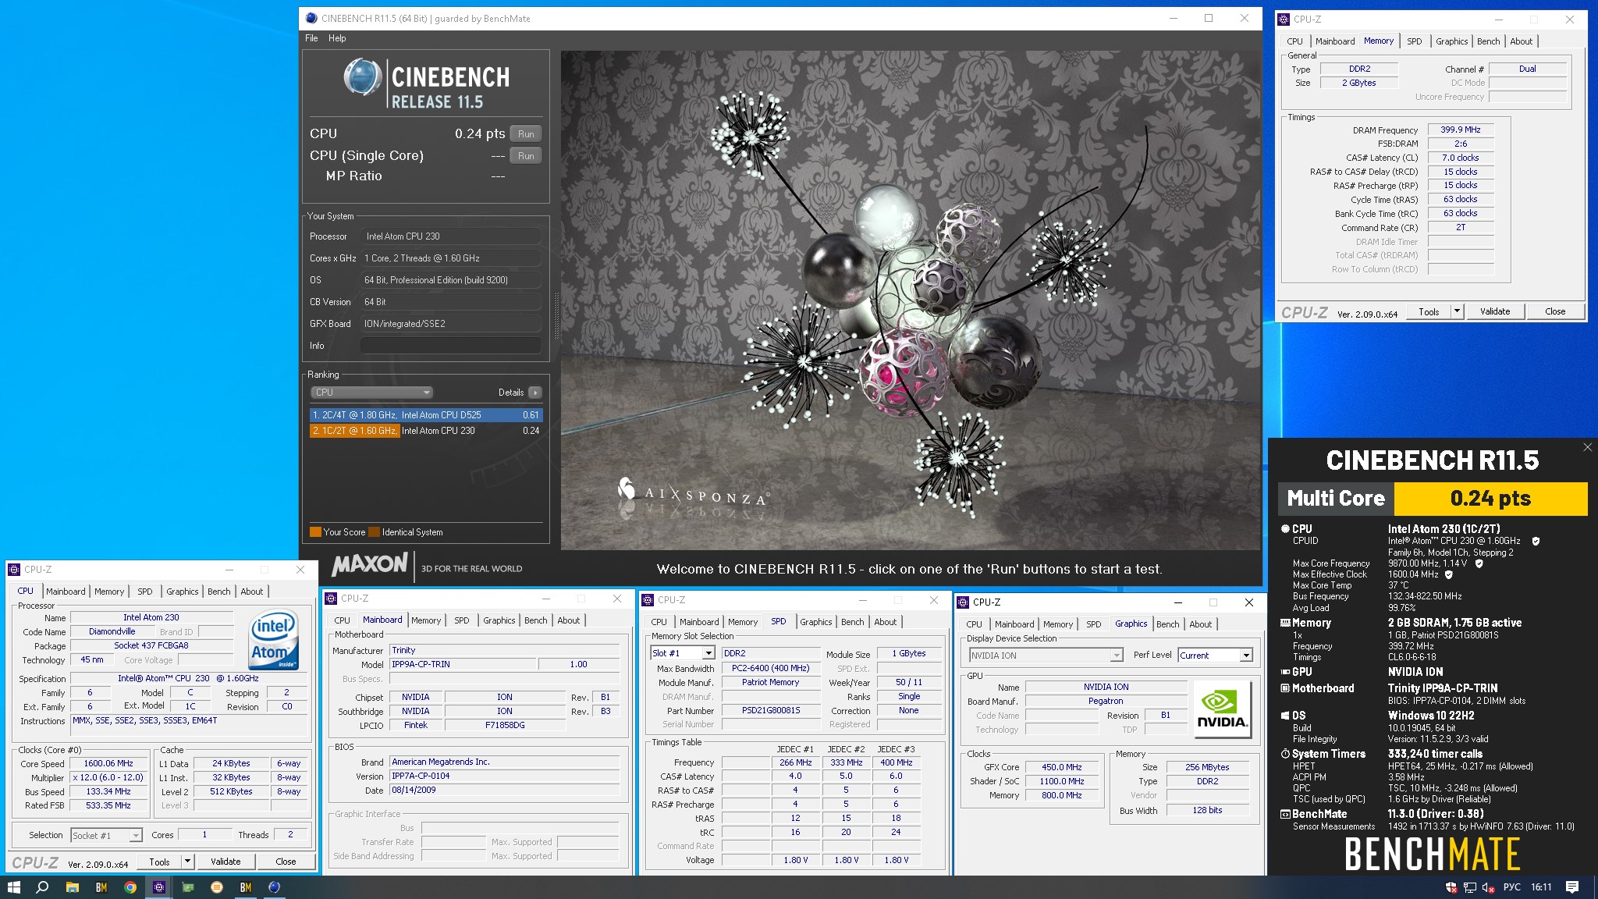Viewport: 1598px width, 899px height.
Task: Select ranking row Intel Atom CPU D525
Action: click(425, 415)
